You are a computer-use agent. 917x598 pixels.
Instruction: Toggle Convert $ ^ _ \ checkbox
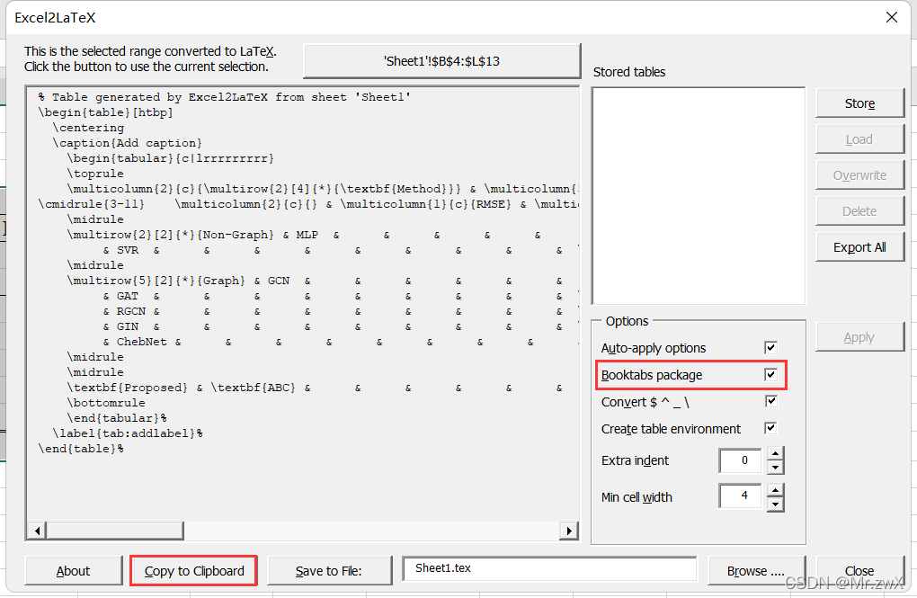770,401
